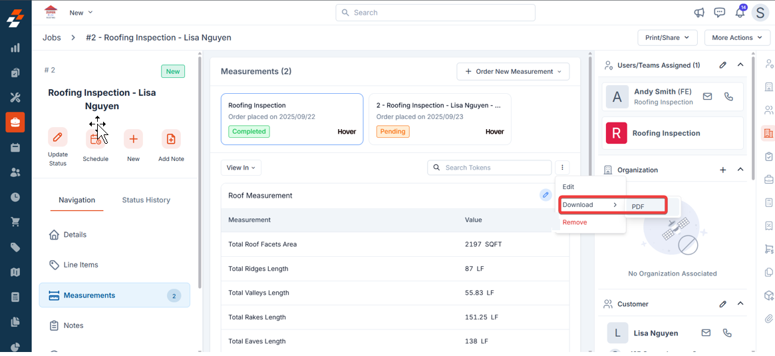Click the clock timesheet sidebar icon

pos(15,197)
